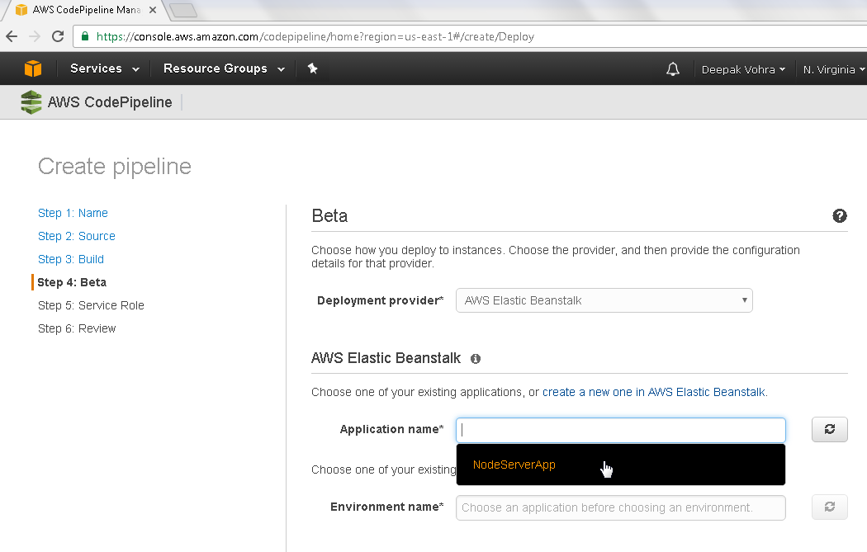
Task: Click the Application name input field
Action: 620,430
